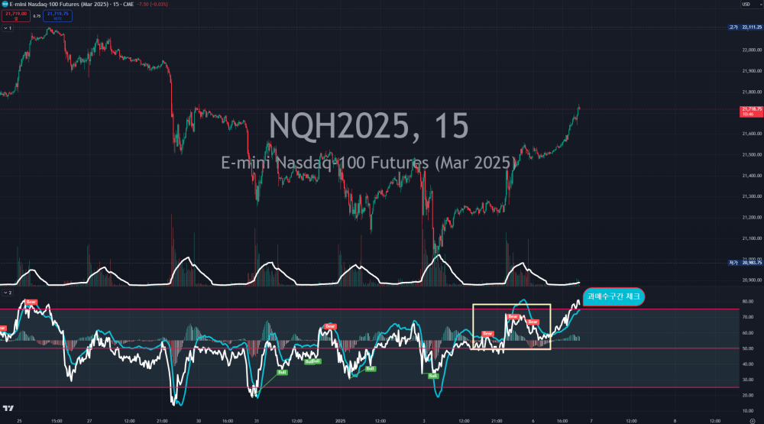
Task: Collapse the indicator legend of pane 2
Action: pyautogui.click(x=6, y=292)
